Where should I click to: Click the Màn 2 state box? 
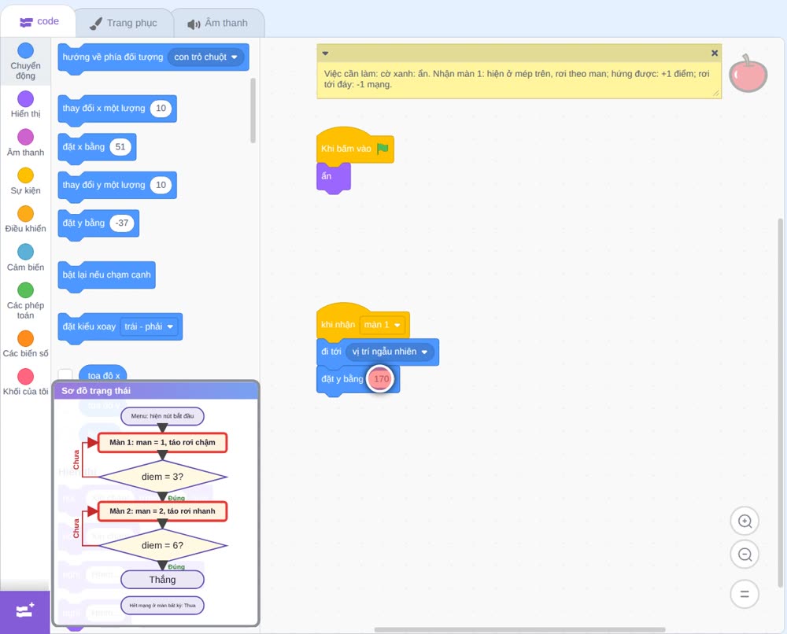(x=163, y=511)
